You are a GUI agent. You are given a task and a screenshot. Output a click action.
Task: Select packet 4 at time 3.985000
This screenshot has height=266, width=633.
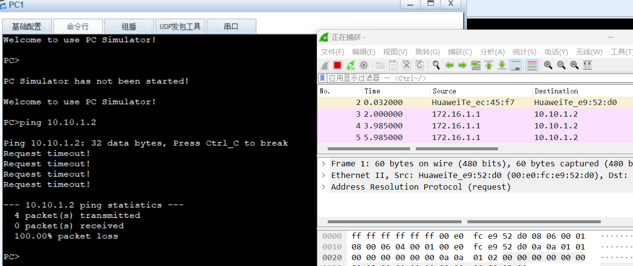point(475,126)
